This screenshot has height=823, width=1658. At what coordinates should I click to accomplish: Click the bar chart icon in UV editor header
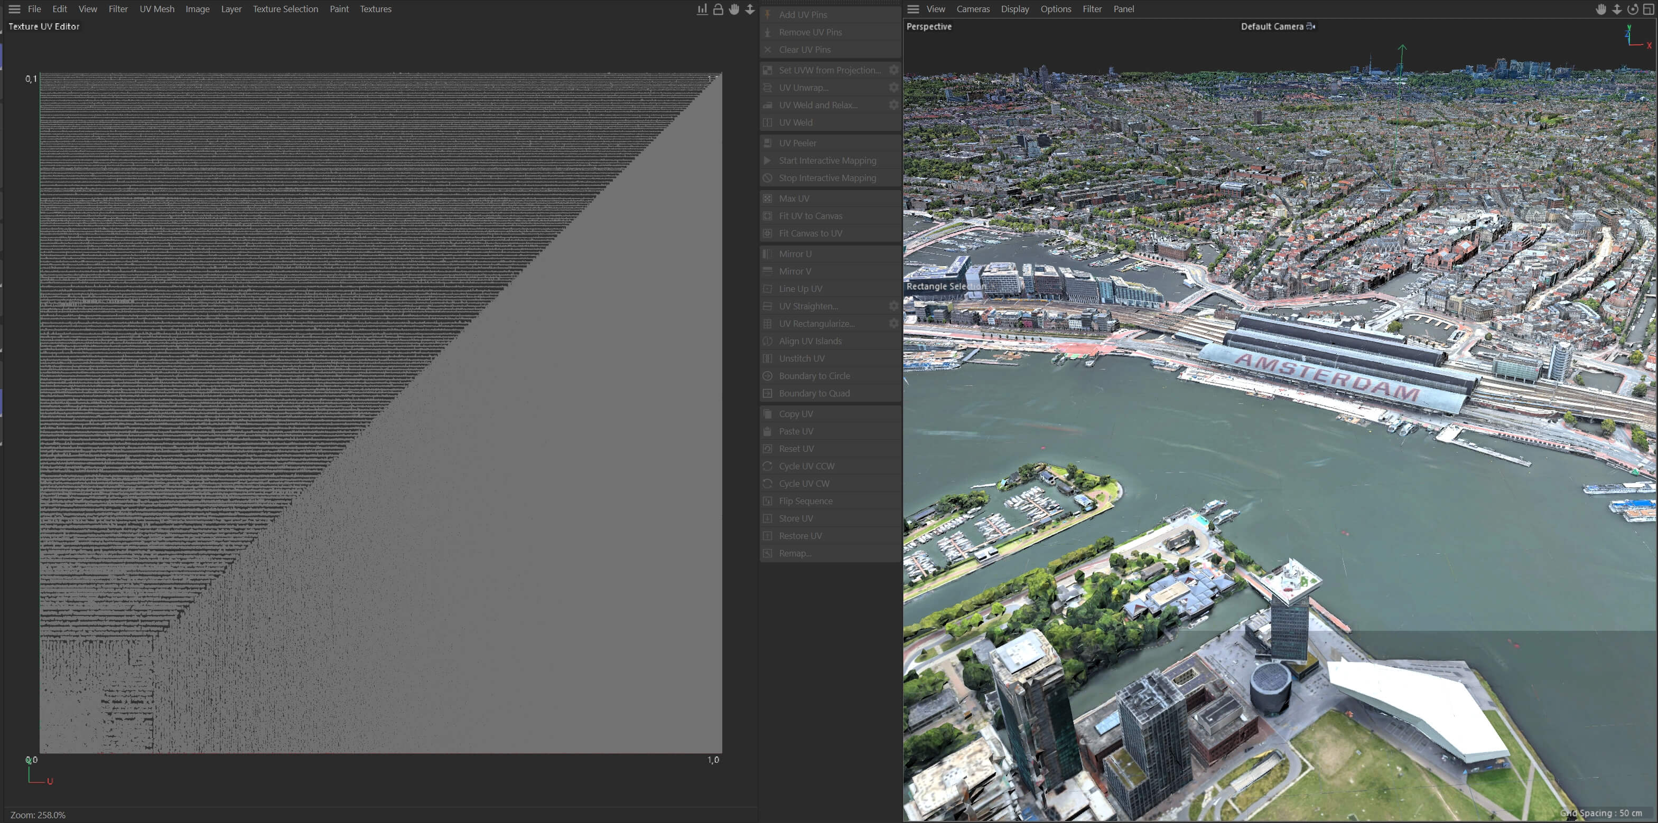(702, 9)
